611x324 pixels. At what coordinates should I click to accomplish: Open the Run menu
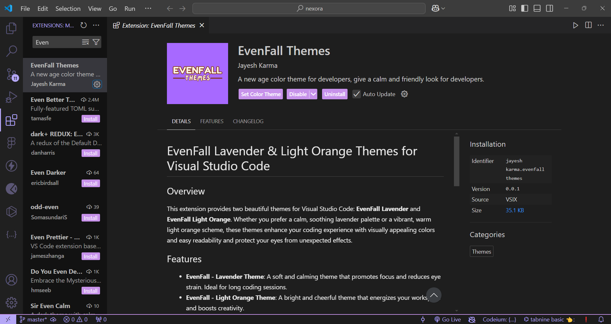(x=130, y=9)
